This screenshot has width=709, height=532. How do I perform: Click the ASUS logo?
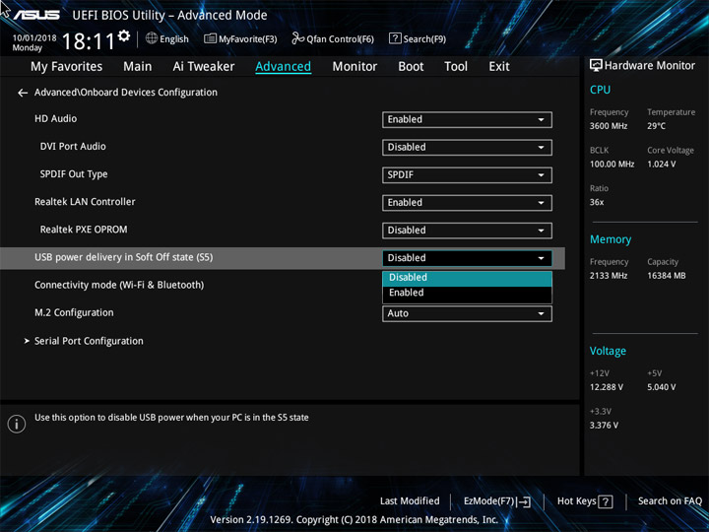click(x=36, y=15)
